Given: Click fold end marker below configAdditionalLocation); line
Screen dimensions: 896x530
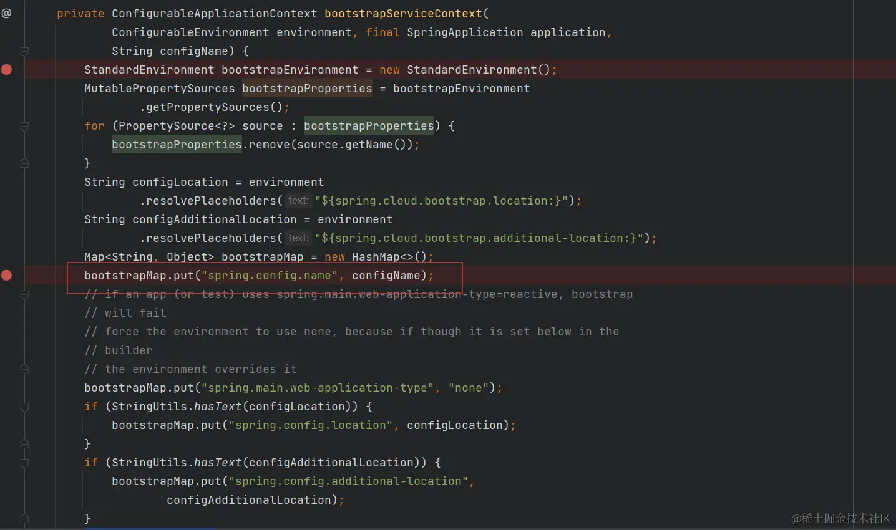Looking at the screenshot, I should (x=24, y=519).
